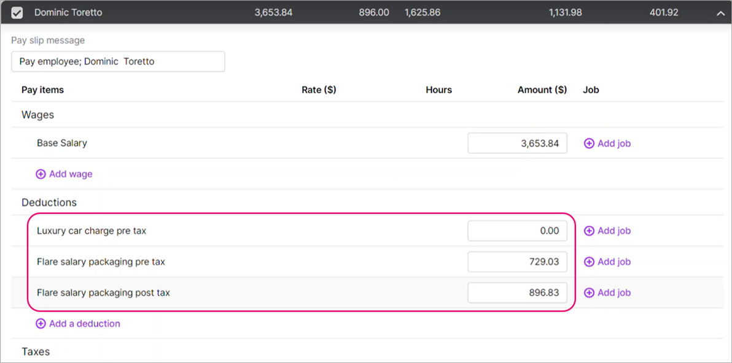Click the Add a deduction link text
The height and width of the screenshot is (363, 732).
click(x=85, y=324)
